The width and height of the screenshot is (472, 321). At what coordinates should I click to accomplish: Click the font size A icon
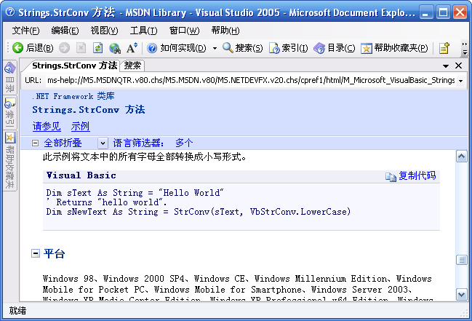click(x=132, y=47)
